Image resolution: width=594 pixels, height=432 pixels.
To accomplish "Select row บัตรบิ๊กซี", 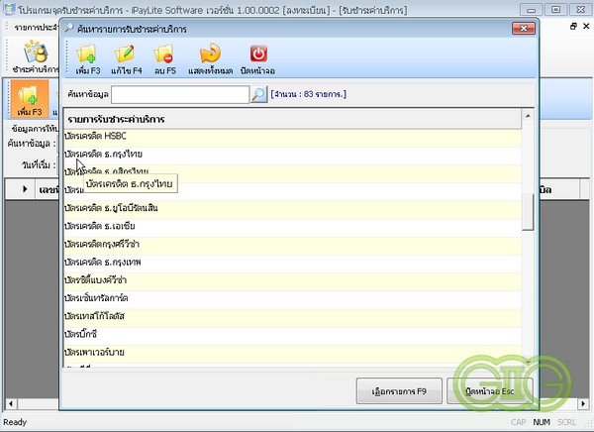I will [x=292, y=335].
